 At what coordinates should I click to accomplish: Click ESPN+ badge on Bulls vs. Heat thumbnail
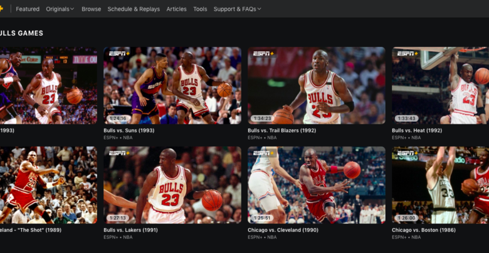(407, 54)
